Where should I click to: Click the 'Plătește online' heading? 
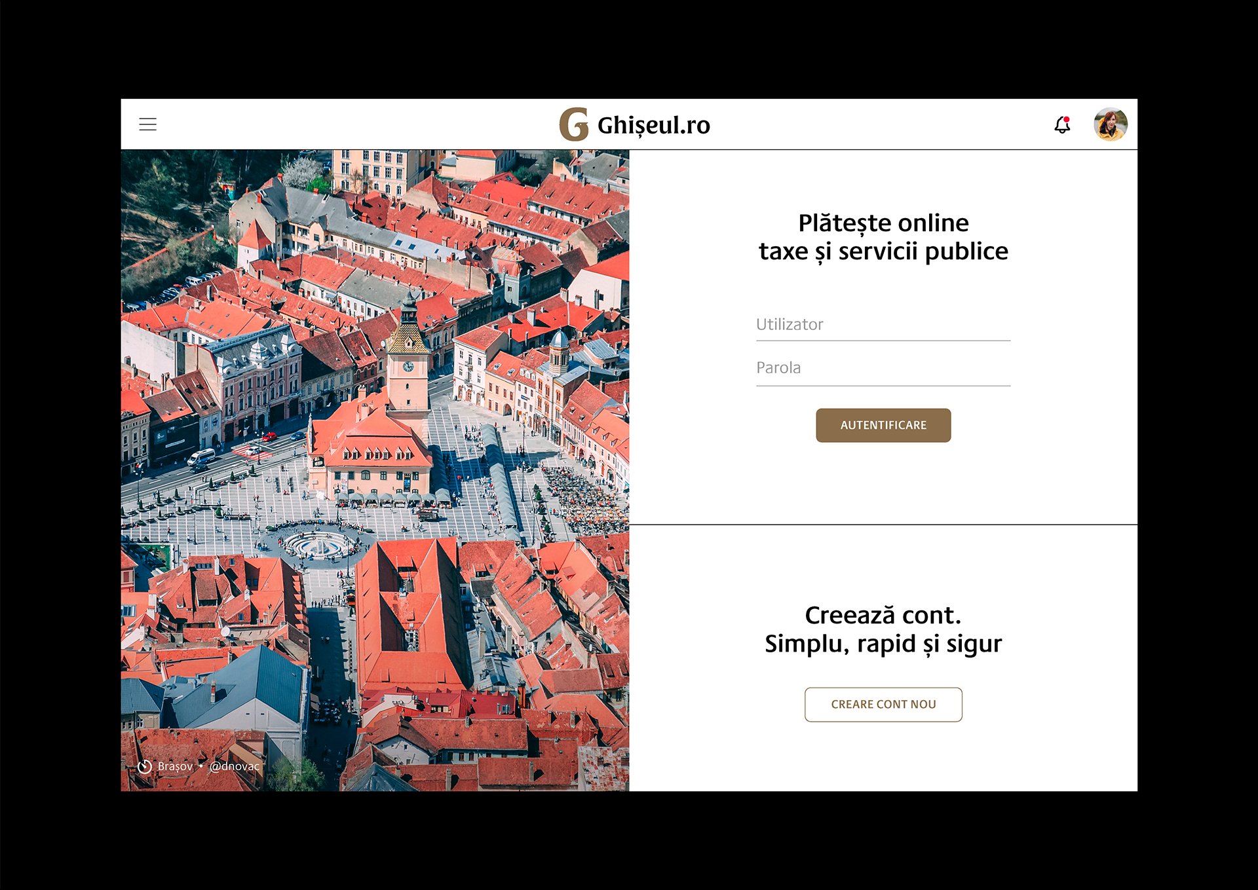[883, 223]
